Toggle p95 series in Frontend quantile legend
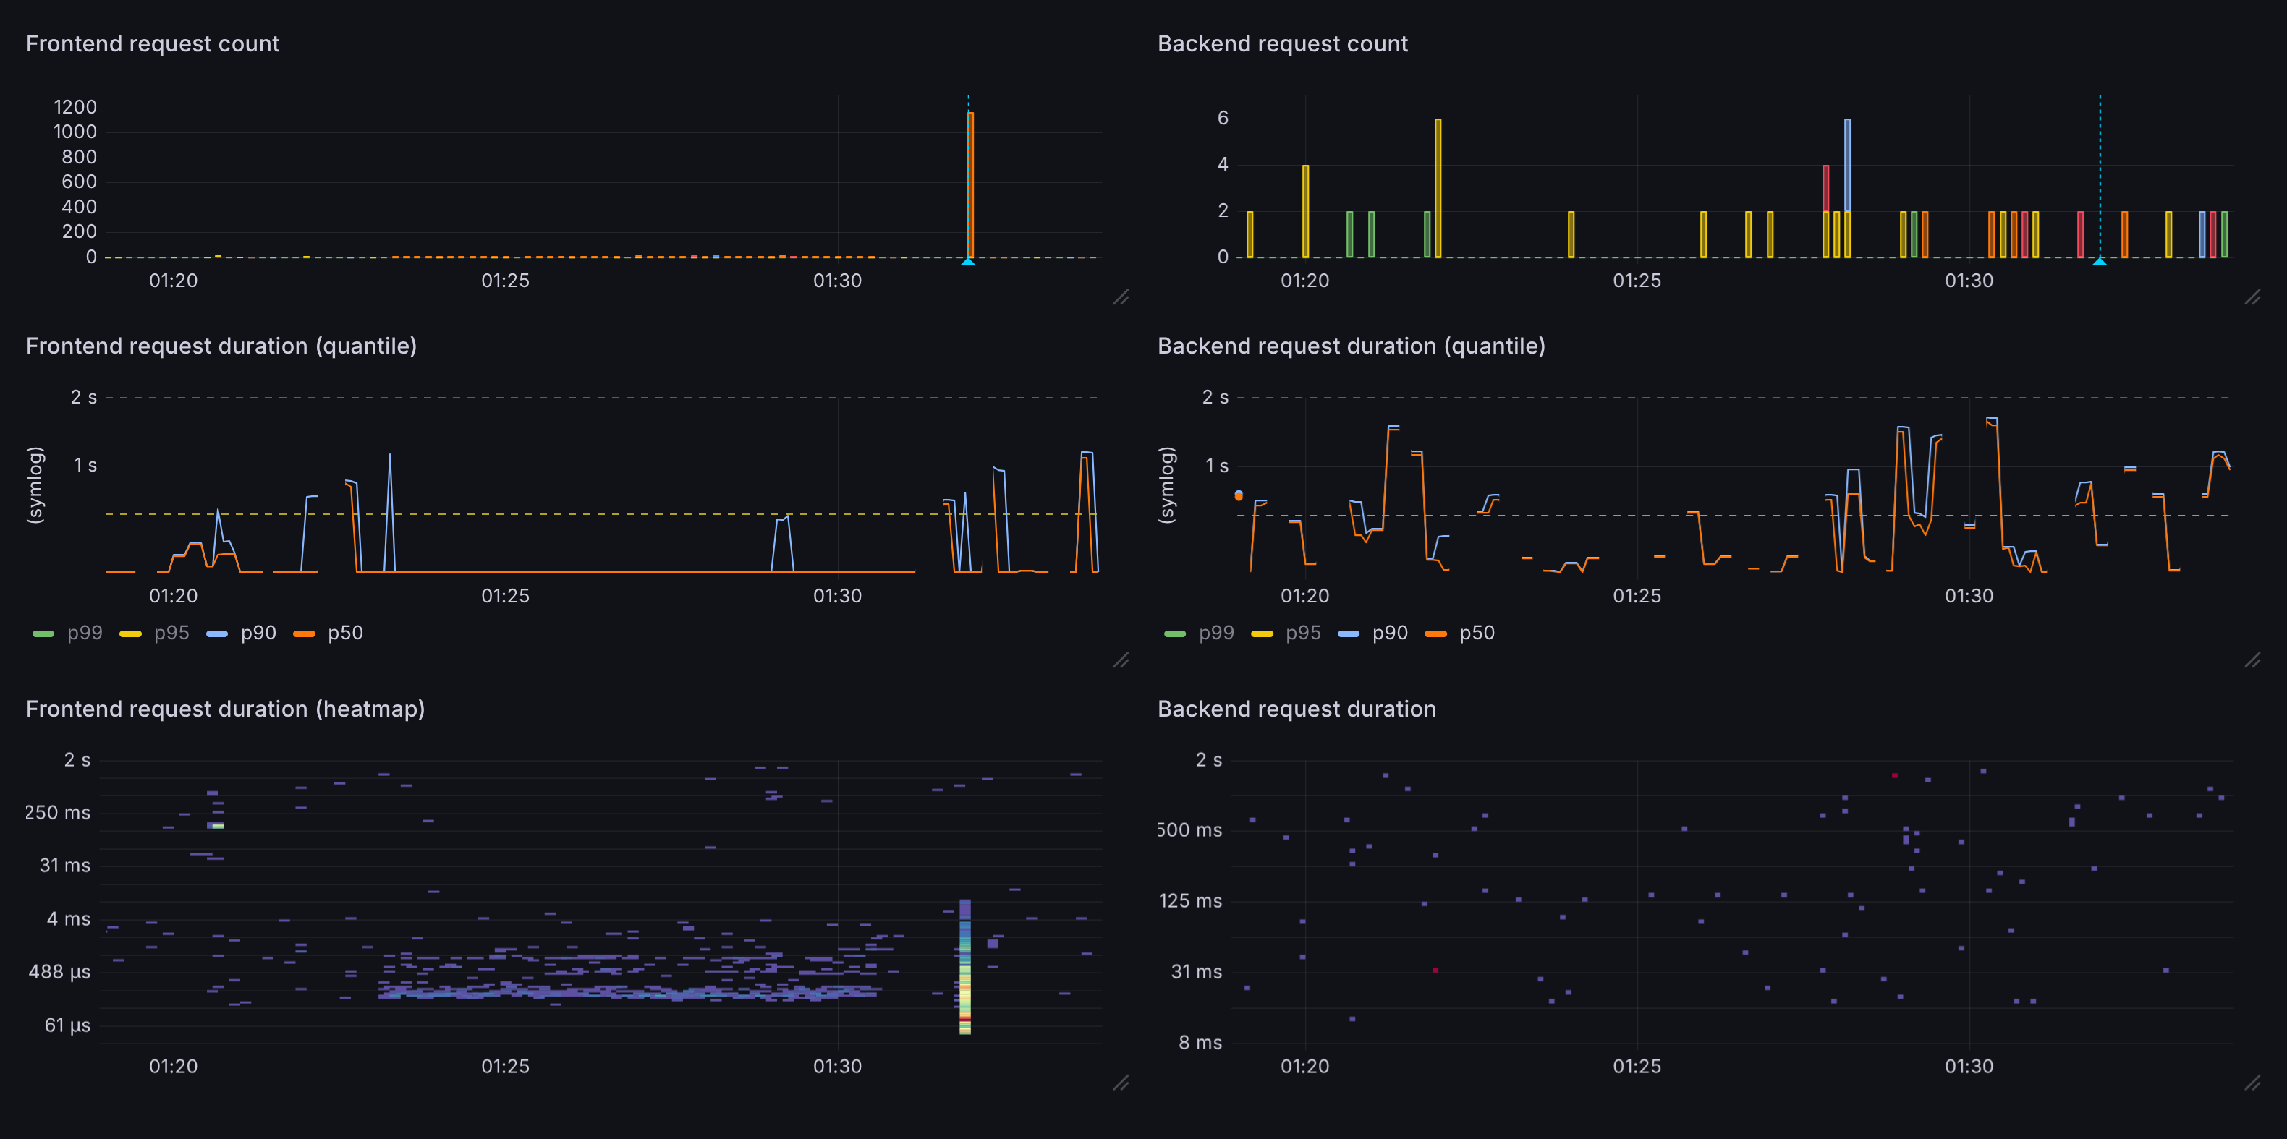The image size is (2287, 1139). [x=171, y=634]
